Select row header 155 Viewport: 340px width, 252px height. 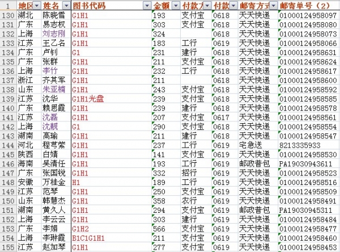coord(8,247)
